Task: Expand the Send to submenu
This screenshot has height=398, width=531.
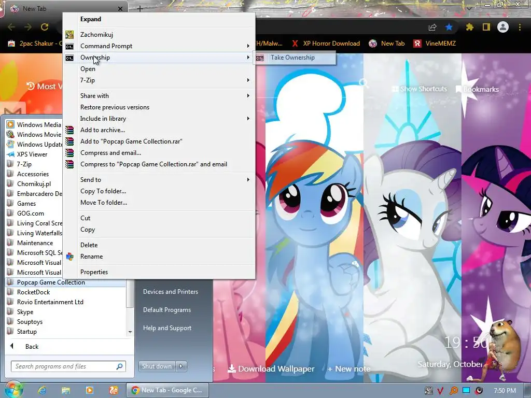Action: 248,180
